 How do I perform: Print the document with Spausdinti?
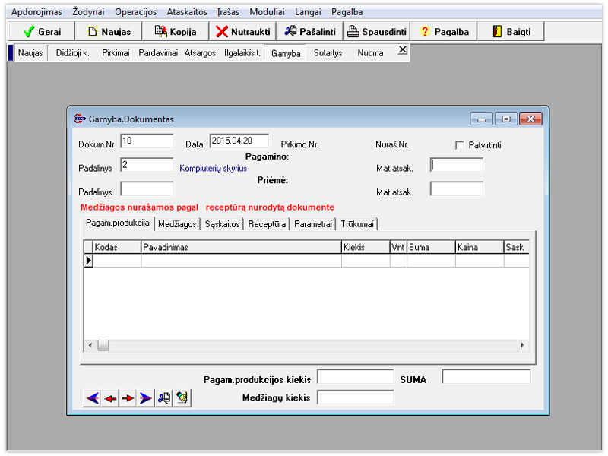(377, 31)
